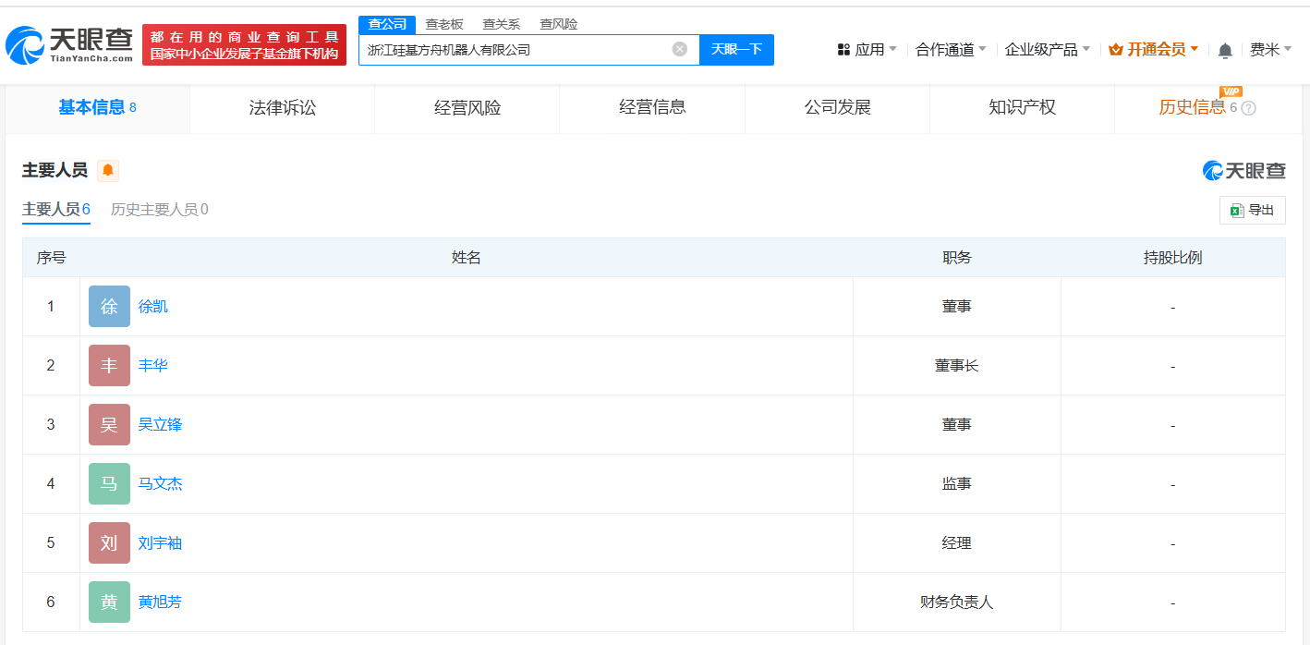Viewport: 1310px width, 645px height.
Task: Click the 经理 position cell
Action: pos(957,543)
